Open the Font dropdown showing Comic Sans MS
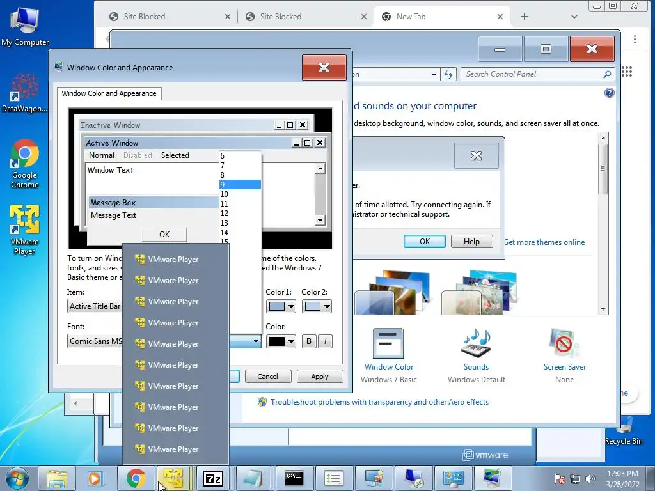655x491 pixels. pos(95,341)
